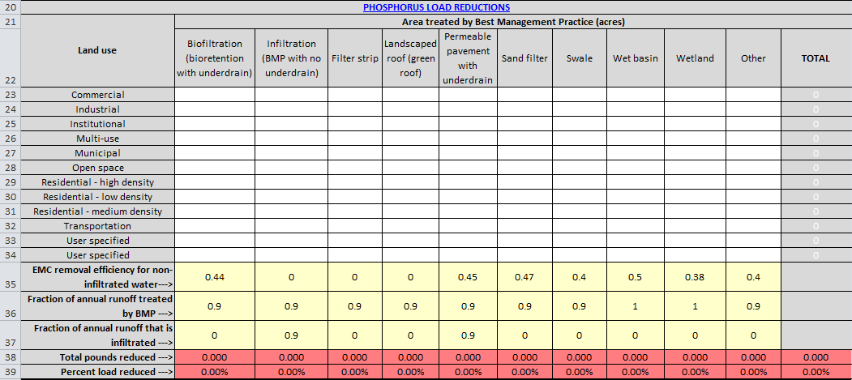Click the Multi-use row Filter strip cell
Screen dimensions: 852x380
click(x=354, y=139)
